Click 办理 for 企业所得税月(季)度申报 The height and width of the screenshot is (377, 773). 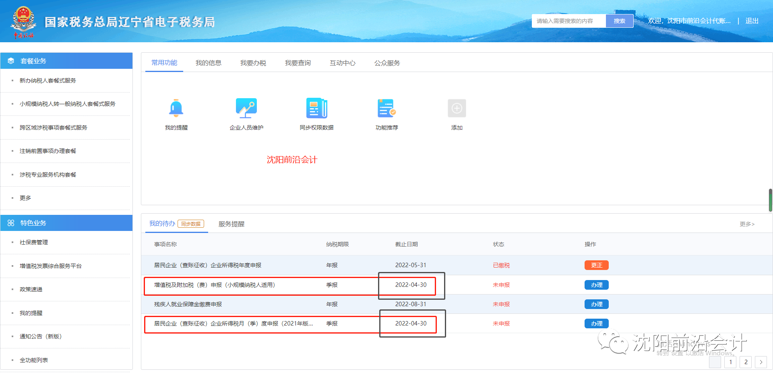597,323
